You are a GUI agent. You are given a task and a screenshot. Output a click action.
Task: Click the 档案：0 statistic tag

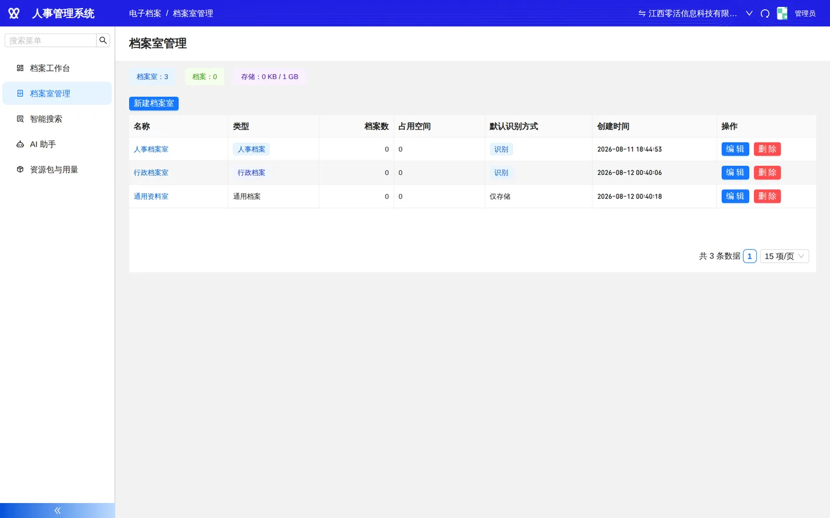(x=205, y=77)
